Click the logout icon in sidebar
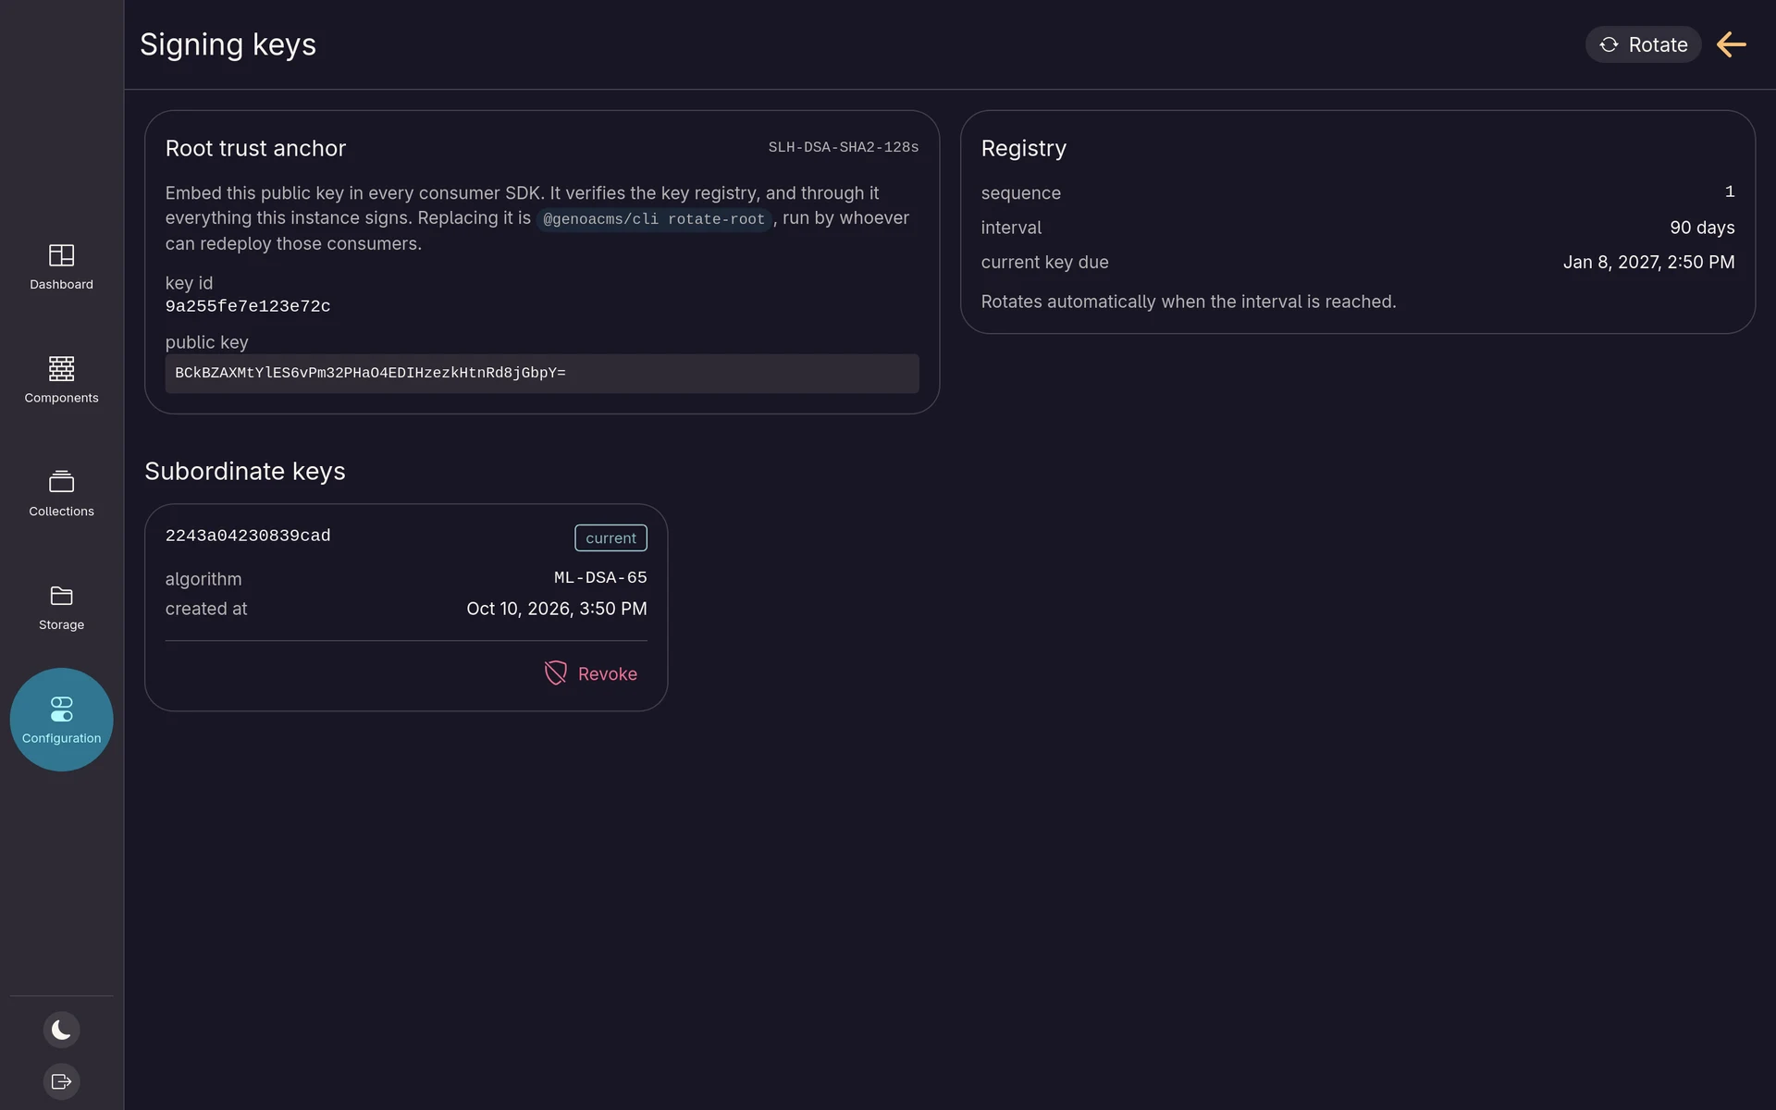 (x=61, y=1081)
